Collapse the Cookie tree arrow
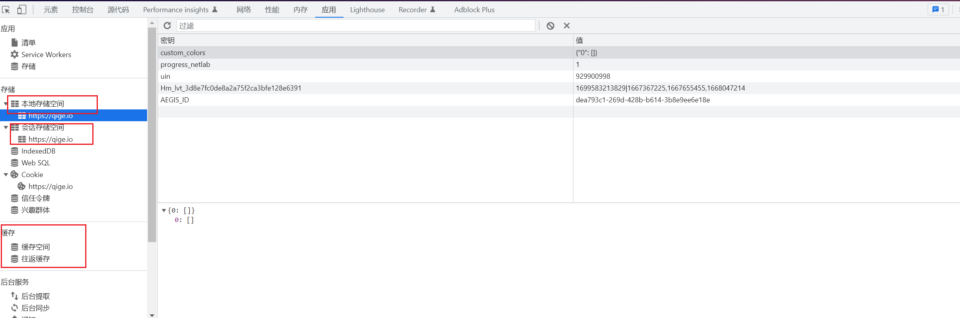This screenshot has height=318, width=960. (6, 175)
